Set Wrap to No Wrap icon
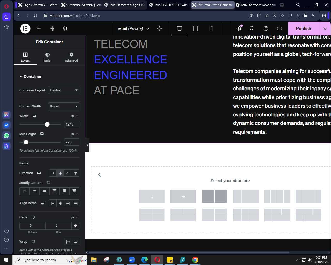331x265 pixels. [x=68, y=242]
